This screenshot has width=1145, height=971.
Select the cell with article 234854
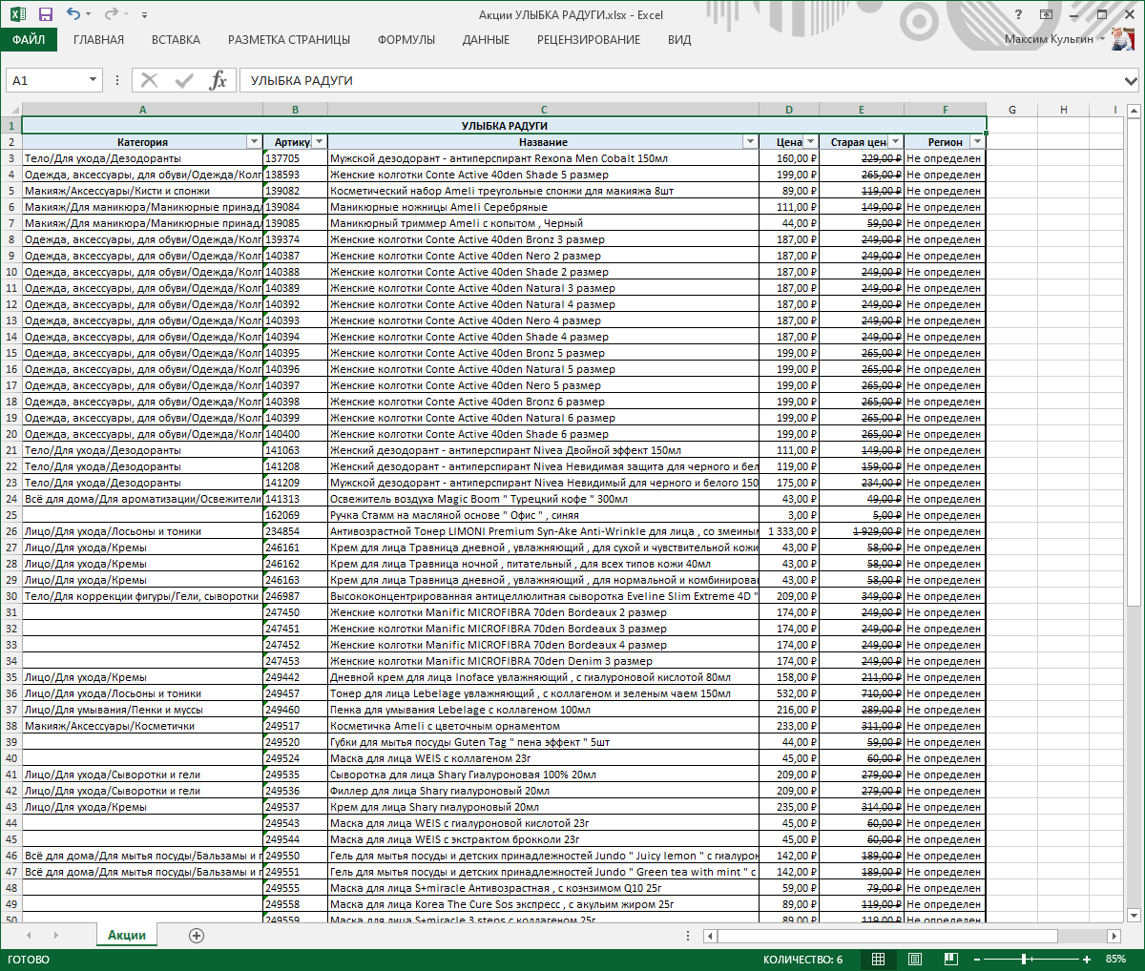pos(295,531)
